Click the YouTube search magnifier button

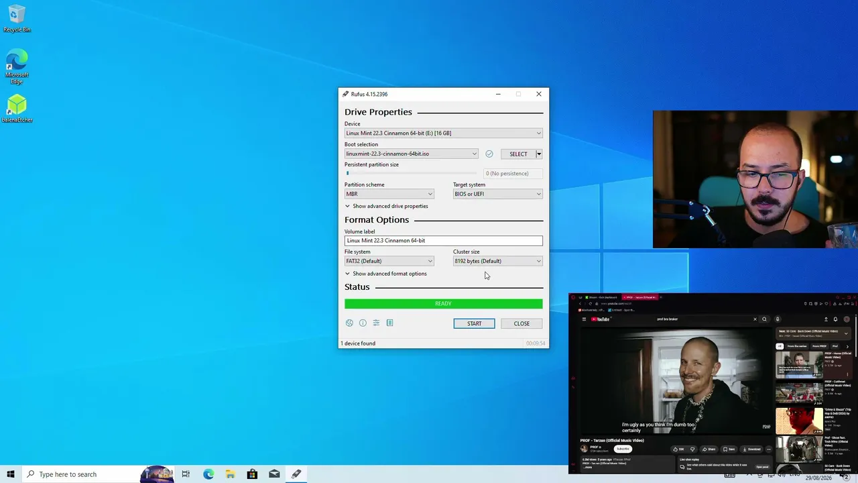[765, 319]
